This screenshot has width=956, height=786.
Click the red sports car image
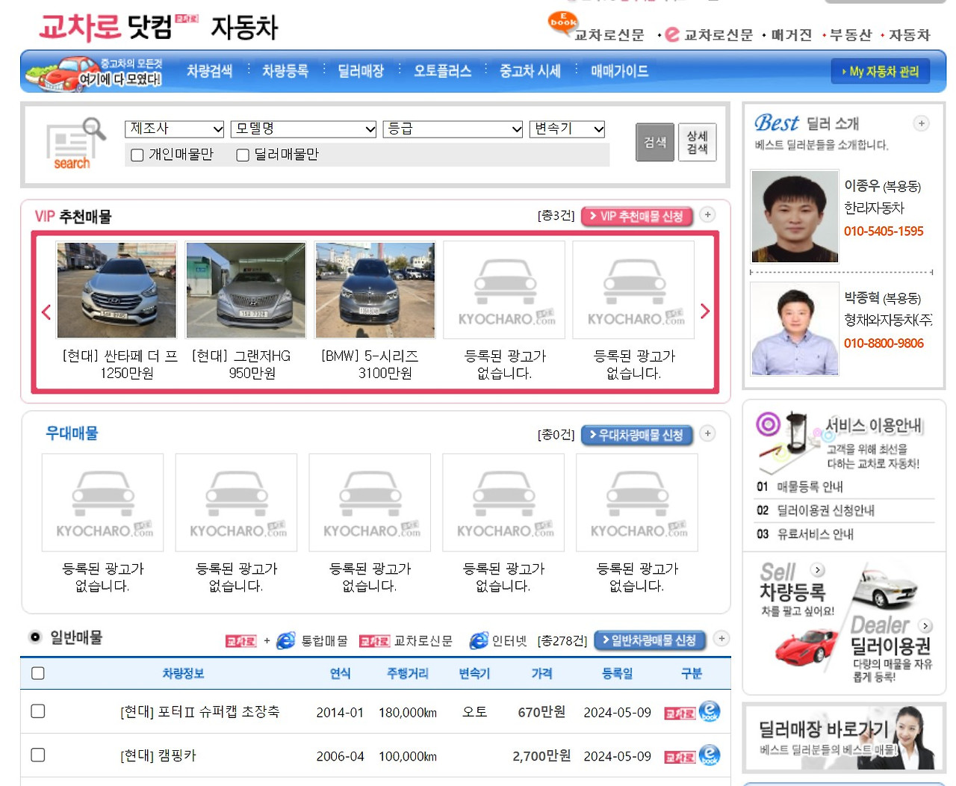point(807,647)
